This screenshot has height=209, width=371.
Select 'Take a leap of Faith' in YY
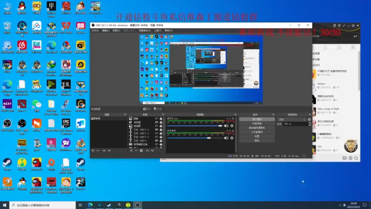click(336, 111)
